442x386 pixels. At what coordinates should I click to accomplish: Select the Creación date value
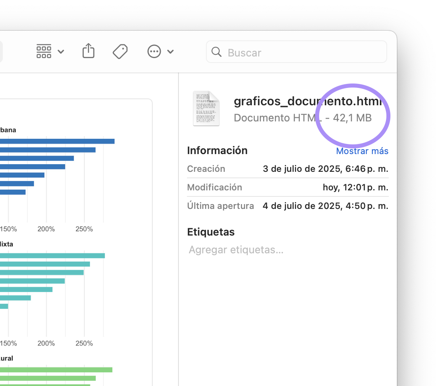(x=325, y=169)
